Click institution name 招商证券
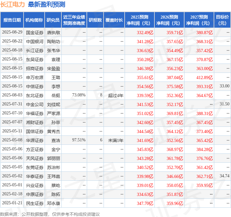The width and height of the screenshot is (231, 217). pos(35,69)
